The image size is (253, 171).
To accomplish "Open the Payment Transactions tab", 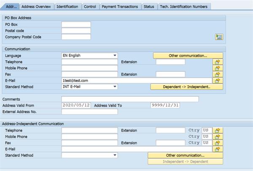I will [x=120, y=7].
